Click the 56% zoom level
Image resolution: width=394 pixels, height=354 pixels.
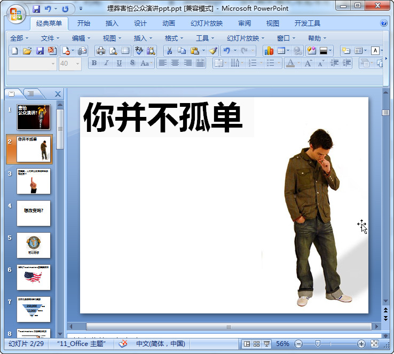tap(282, 344)
